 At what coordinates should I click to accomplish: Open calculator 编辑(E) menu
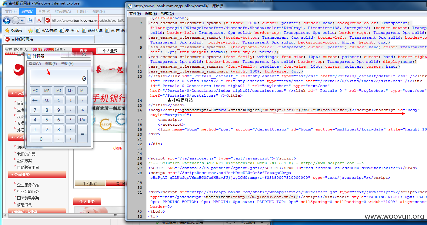pos(51,63)
